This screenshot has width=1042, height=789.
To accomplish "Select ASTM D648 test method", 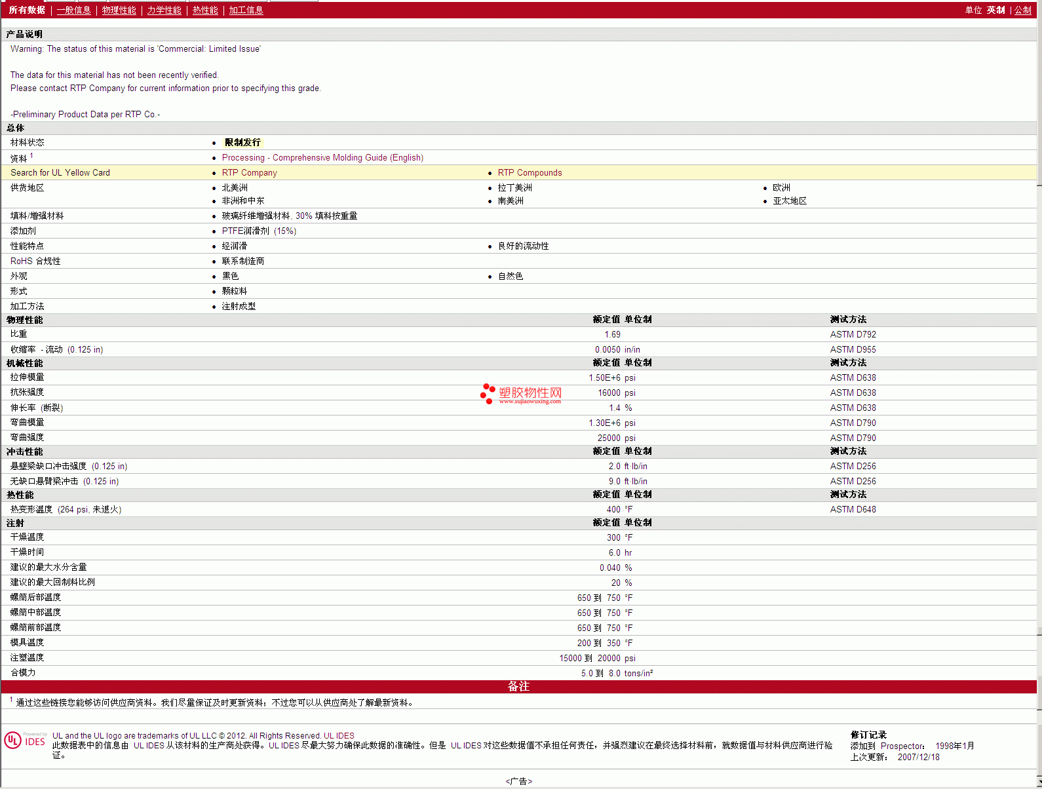I will click(853, 510).
